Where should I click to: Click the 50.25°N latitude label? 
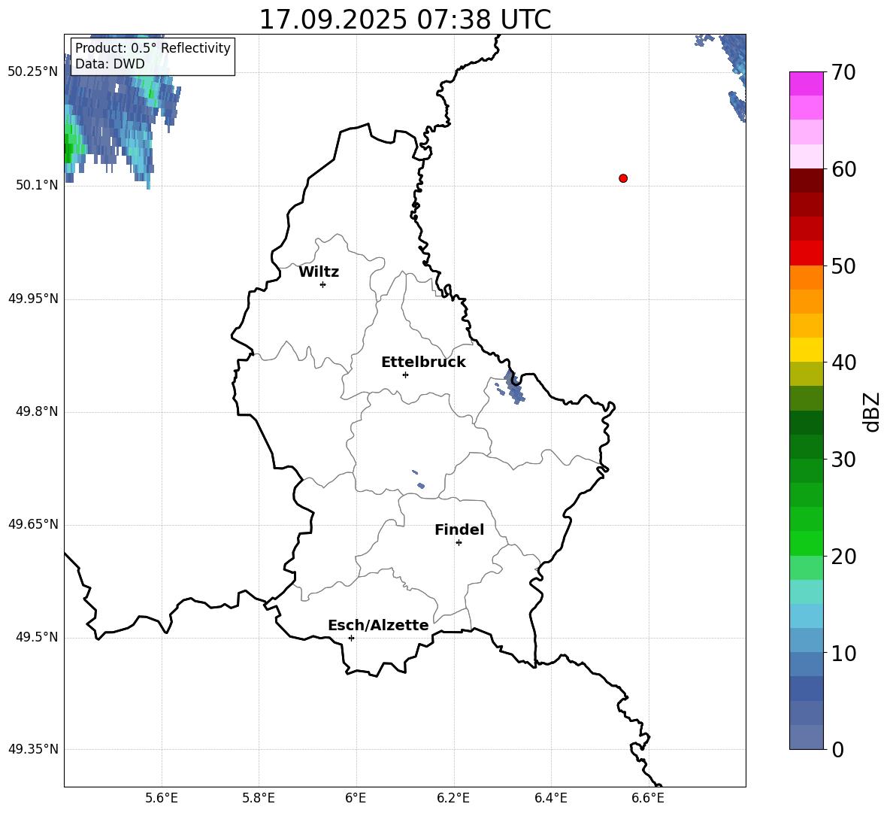coord(33,72)
